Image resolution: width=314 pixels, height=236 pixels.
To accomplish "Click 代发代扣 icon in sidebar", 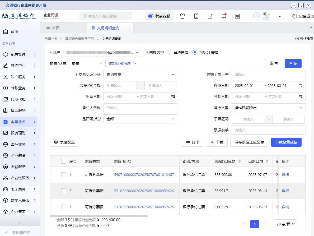I will click(6, 99).
